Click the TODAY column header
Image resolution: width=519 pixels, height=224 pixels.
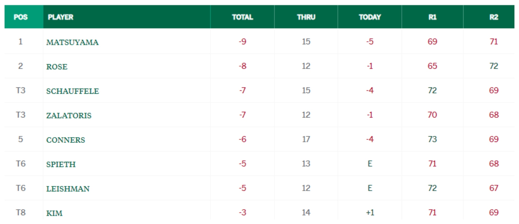[370, 17]
